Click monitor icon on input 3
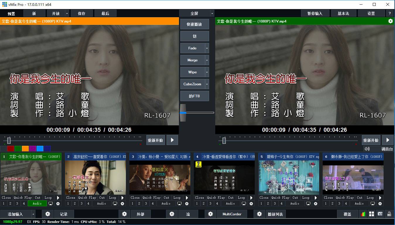This screenshot has height=225, width=395. coord(179,203)
